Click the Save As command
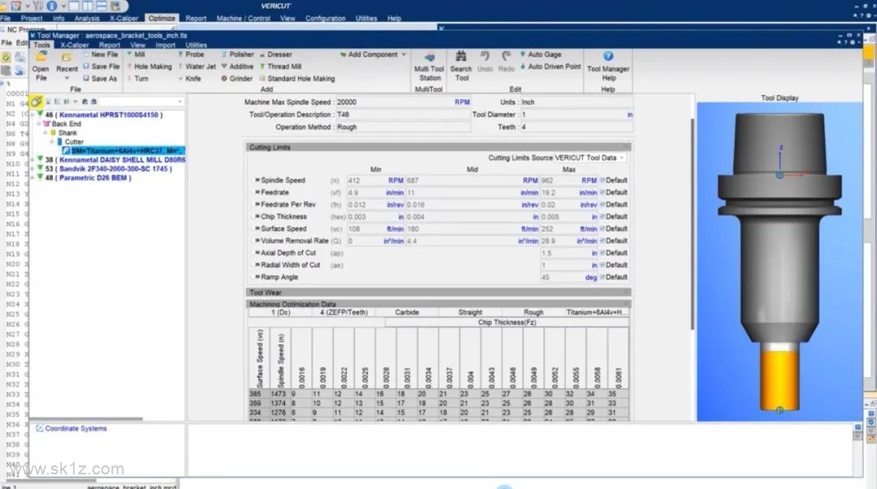This screenshot has width=877, height=489. coord(100,79)
